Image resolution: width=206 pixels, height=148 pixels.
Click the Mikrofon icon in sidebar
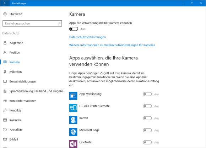tap(5, 72)
